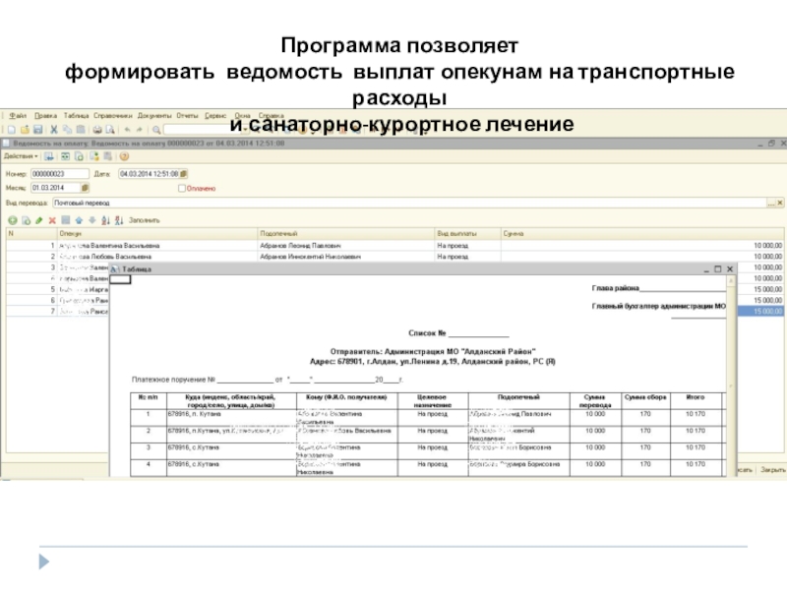Click the green Add row icon
787x590 pixels.
pos(13,220)
